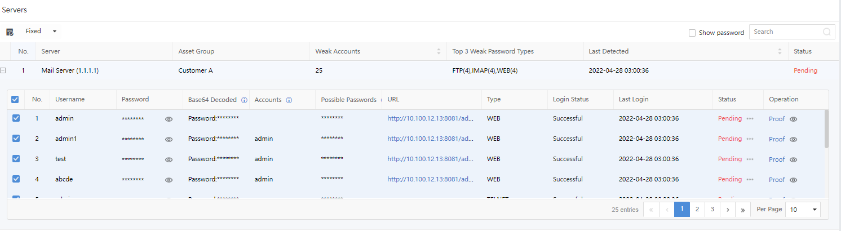Click the eye icon beside Proof for test
This screenshot has height=231, width=841.
pos(794,159)
